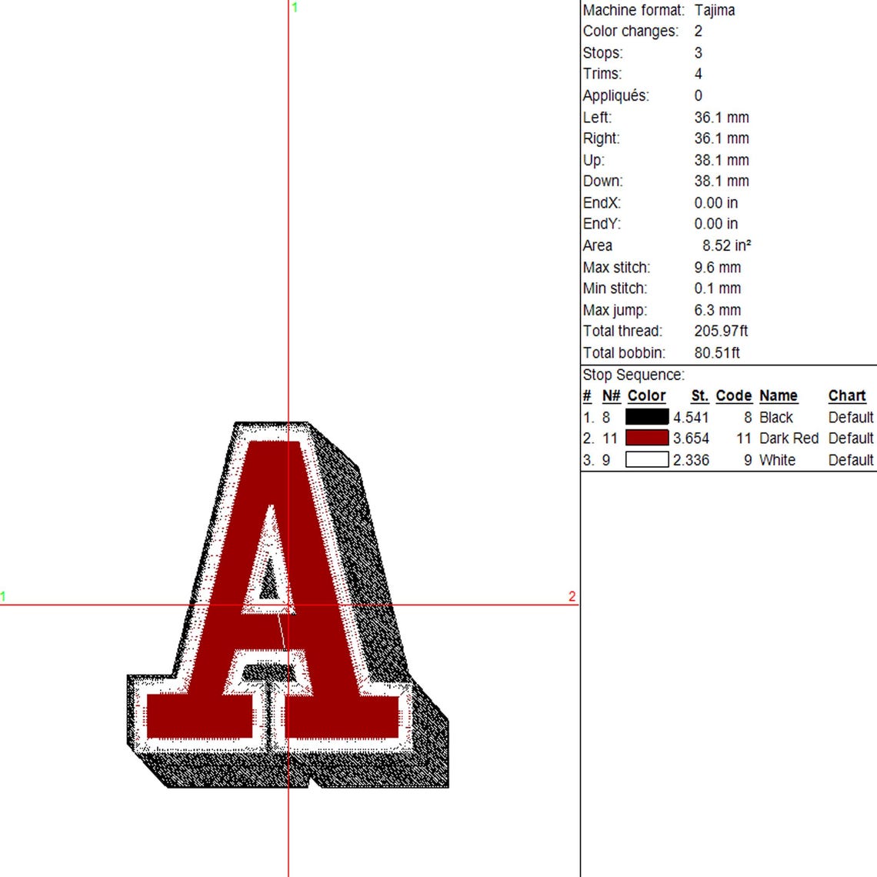Select the 'White' thread name
The image size is (877, 877).
pyautogui.click(x=778, y=460)
